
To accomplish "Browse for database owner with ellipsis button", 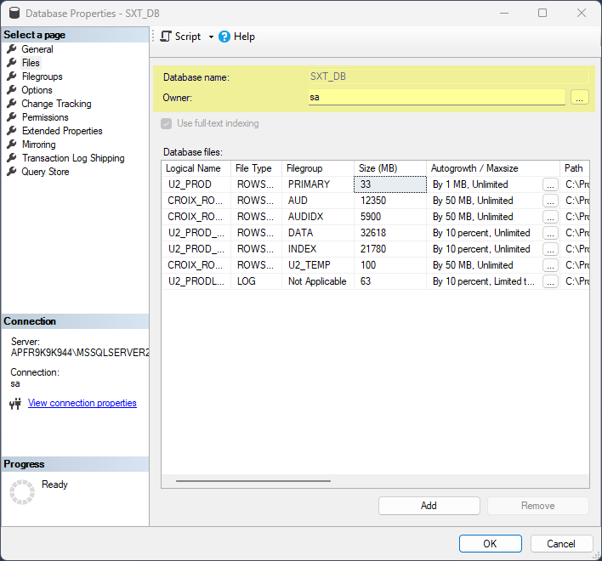I will (580, 98).
